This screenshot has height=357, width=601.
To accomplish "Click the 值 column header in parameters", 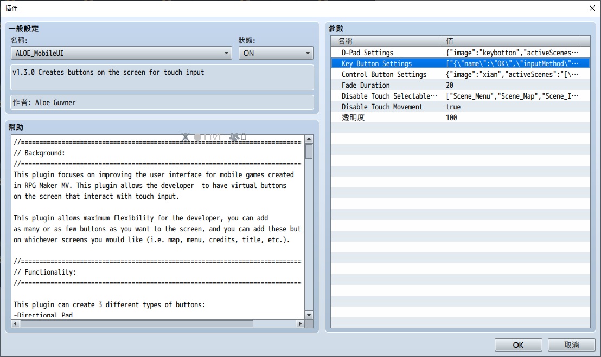I will pos(510,41).
